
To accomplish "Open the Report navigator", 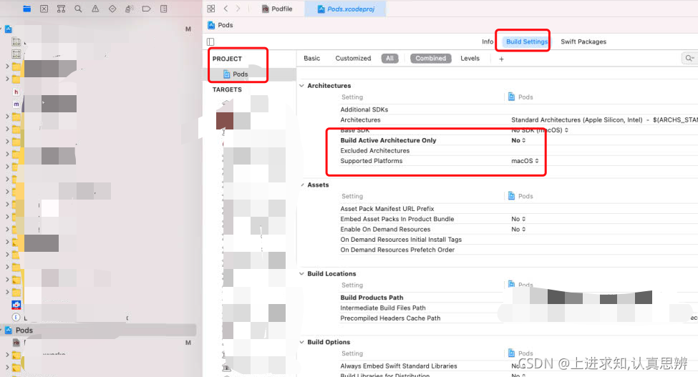I will (163, 9).
